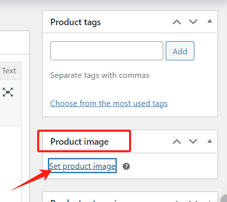
Task: Move the Product image panel down
Action: tap(193, 142)
